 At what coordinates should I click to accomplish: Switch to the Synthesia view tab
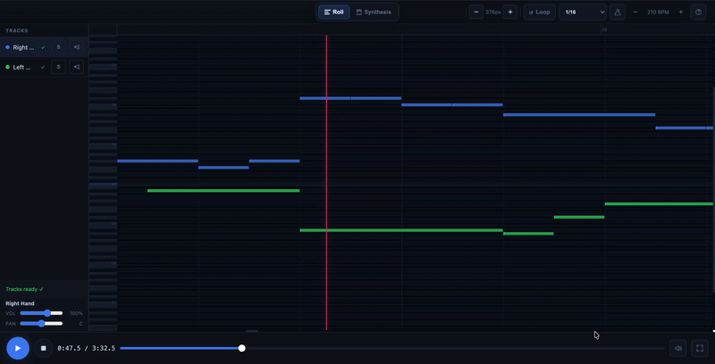tap(374, 12)
